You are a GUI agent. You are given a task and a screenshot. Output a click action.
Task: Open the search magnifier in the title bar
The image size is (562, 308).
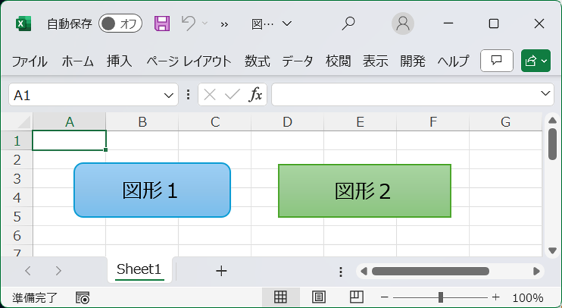click(x=348, y=23)
